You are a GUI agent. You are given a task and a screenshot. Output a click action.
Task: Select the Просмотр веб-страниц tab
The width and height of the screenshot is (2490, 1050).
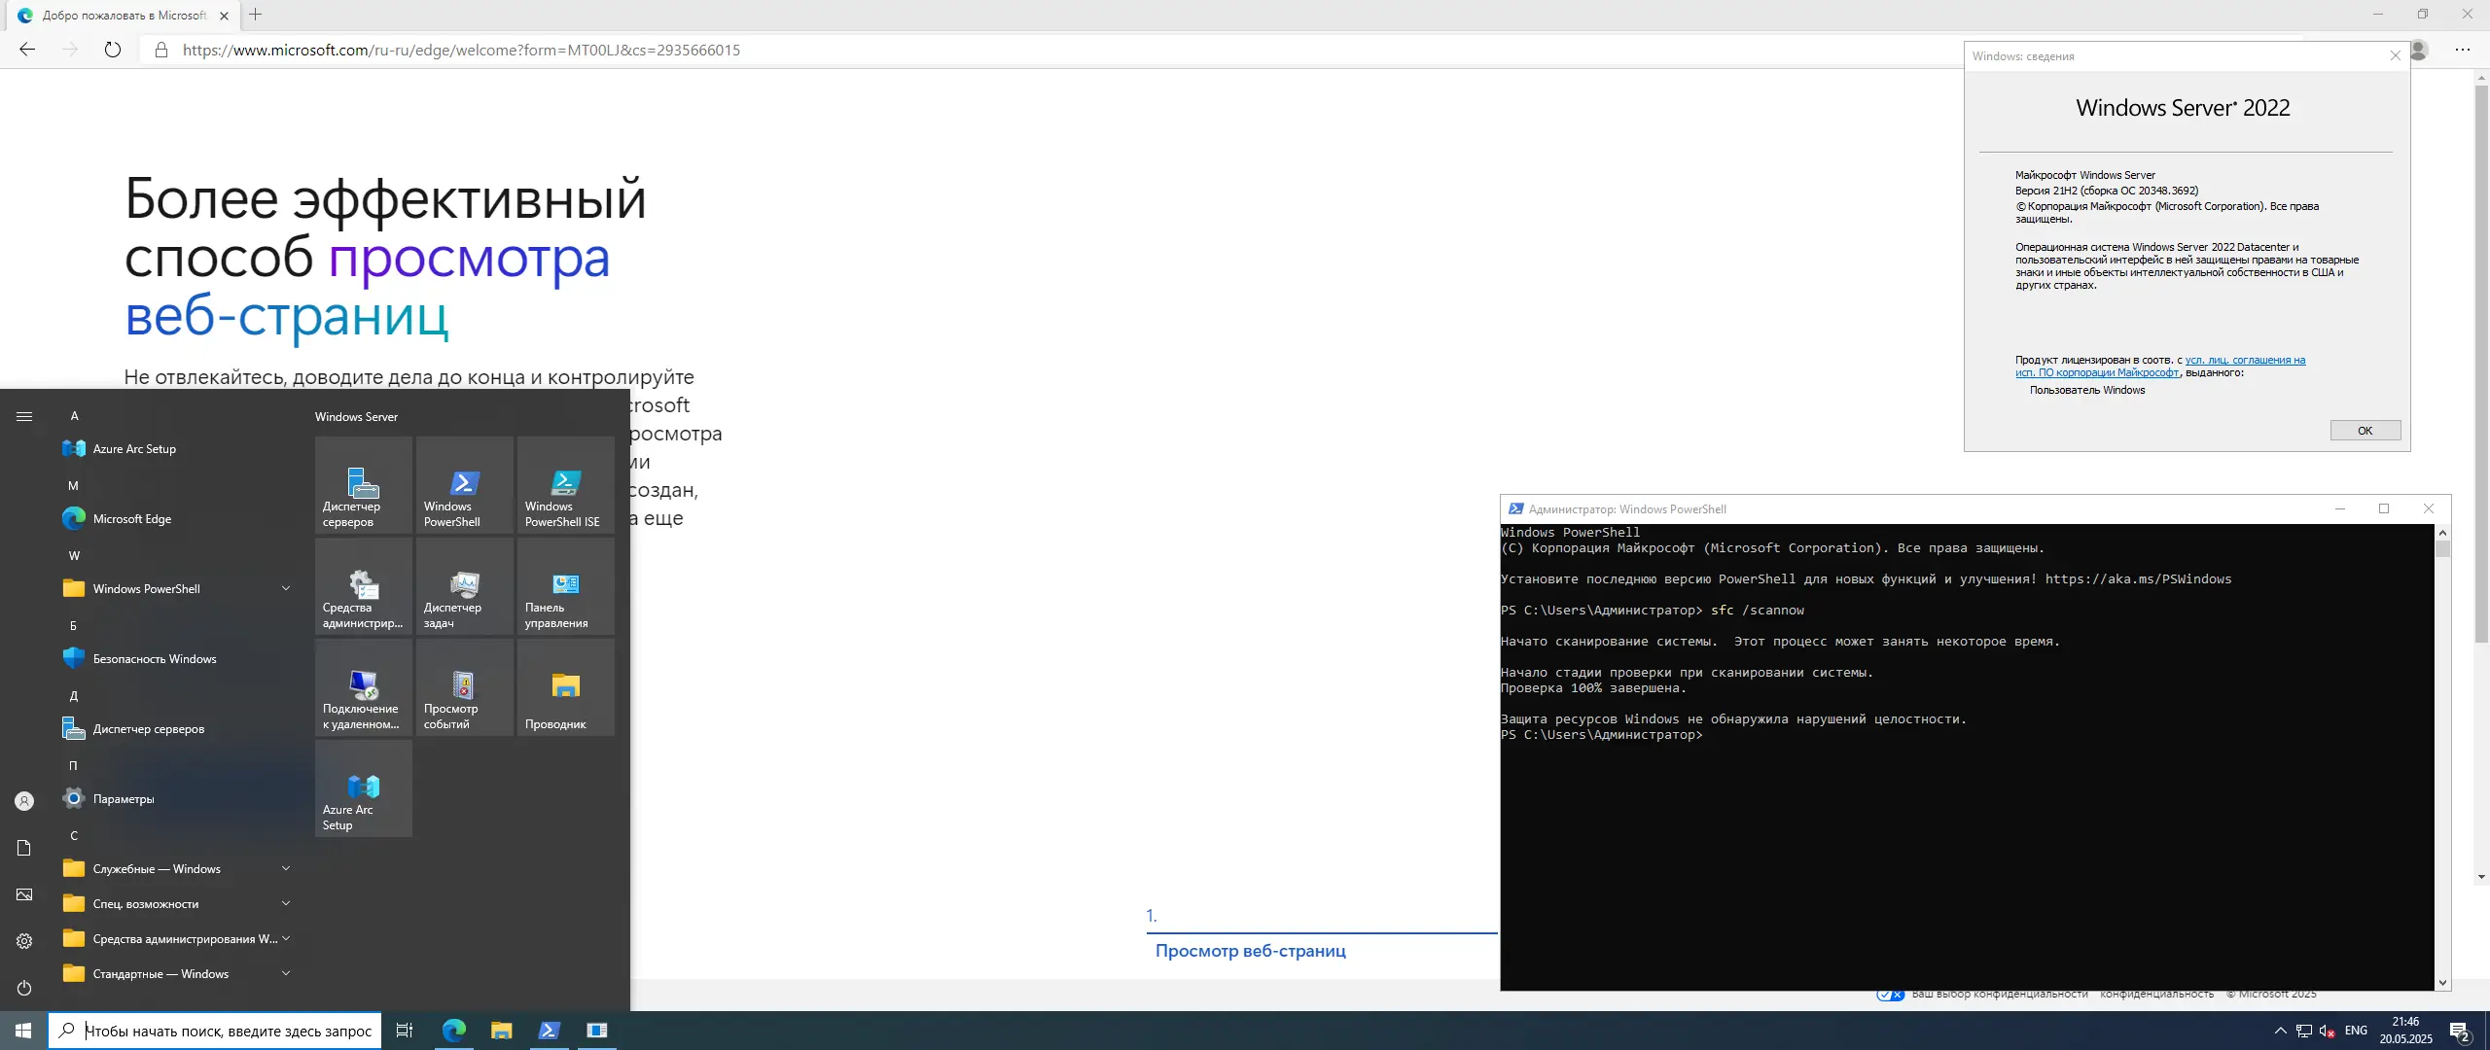tap(1250, 951)
